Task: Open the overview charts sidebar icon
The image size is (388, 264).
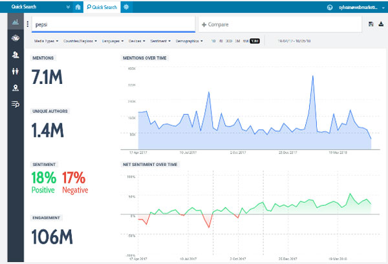Action: point(16,22)
